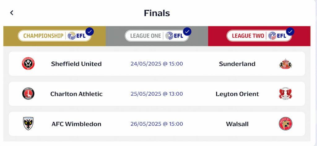Click the Sheffield United team name

pos(76,64)
